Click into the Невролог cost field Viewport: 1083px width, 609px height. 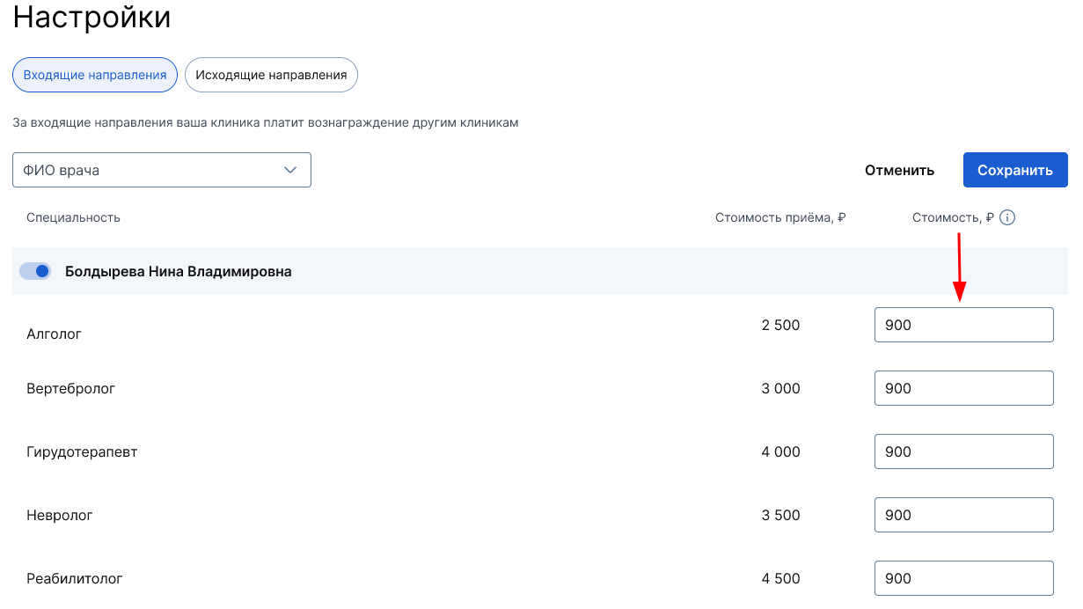(963, 515)
